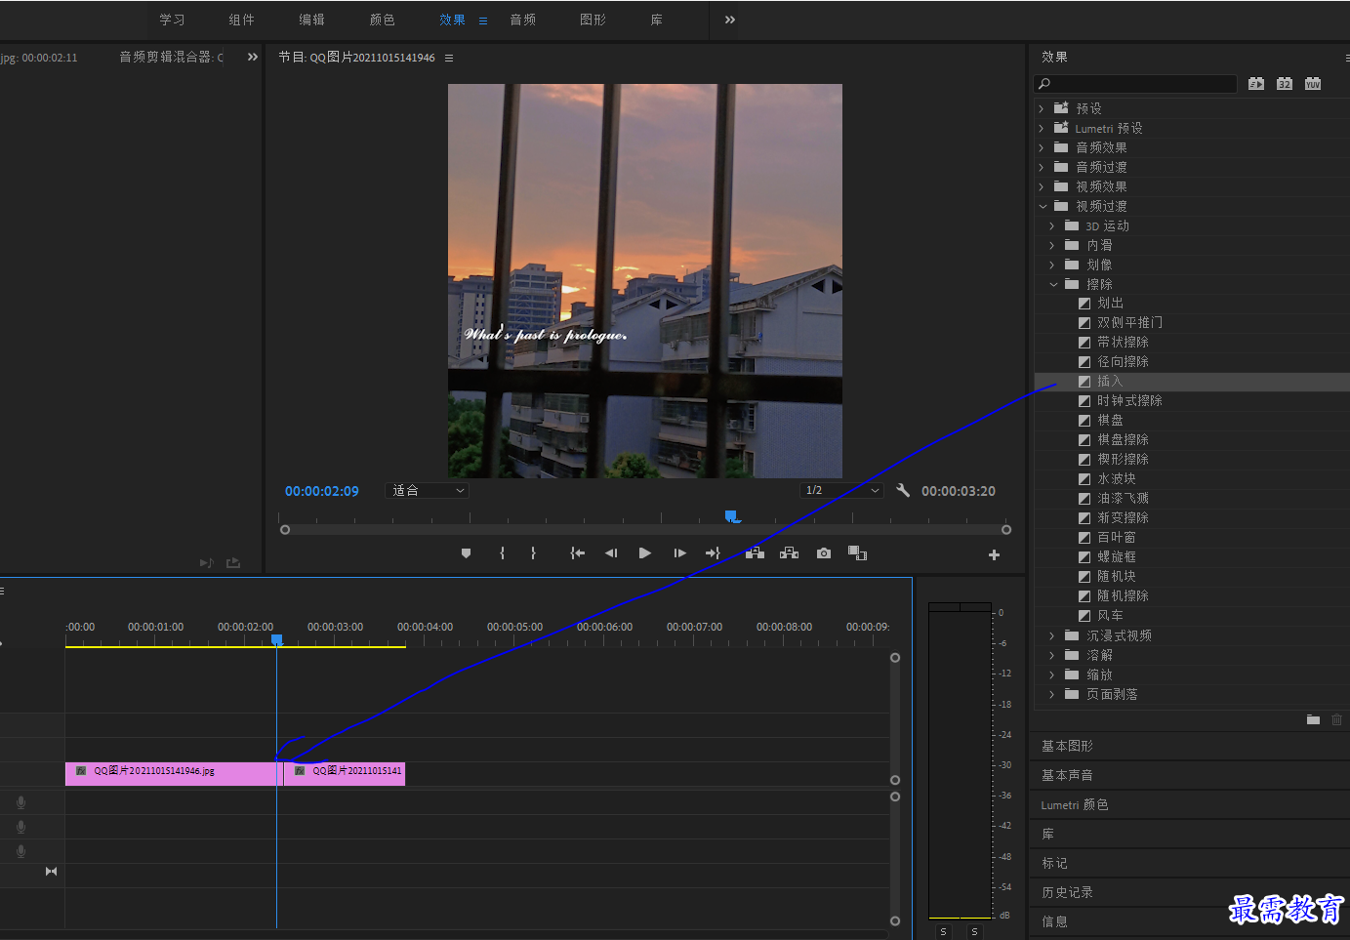Show more workspaces with double arrow

coord(730,20)
